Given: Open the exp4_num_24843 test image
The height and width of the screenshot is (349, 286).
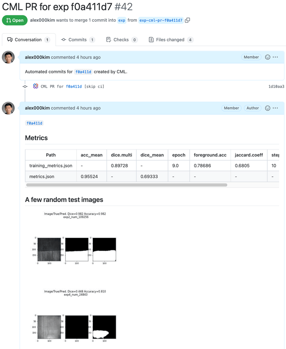Looking at the screenshot, I should click(76, 316).
